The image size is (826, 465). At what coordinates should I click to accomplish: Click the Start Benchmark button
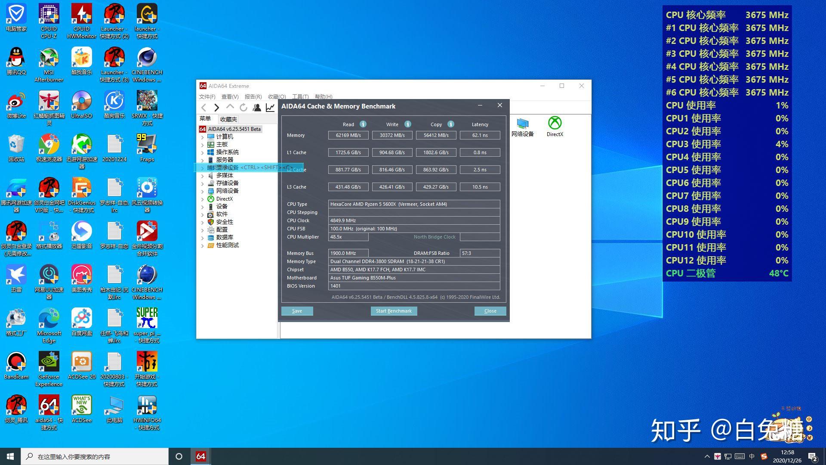coord(394,311)
